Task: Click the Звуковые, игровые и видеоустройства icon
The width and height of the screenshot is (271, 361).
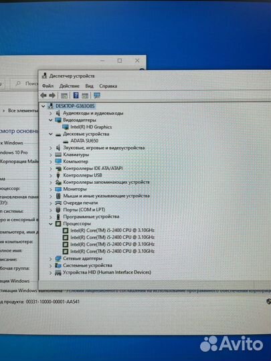Action: click(x=58, y=148)
